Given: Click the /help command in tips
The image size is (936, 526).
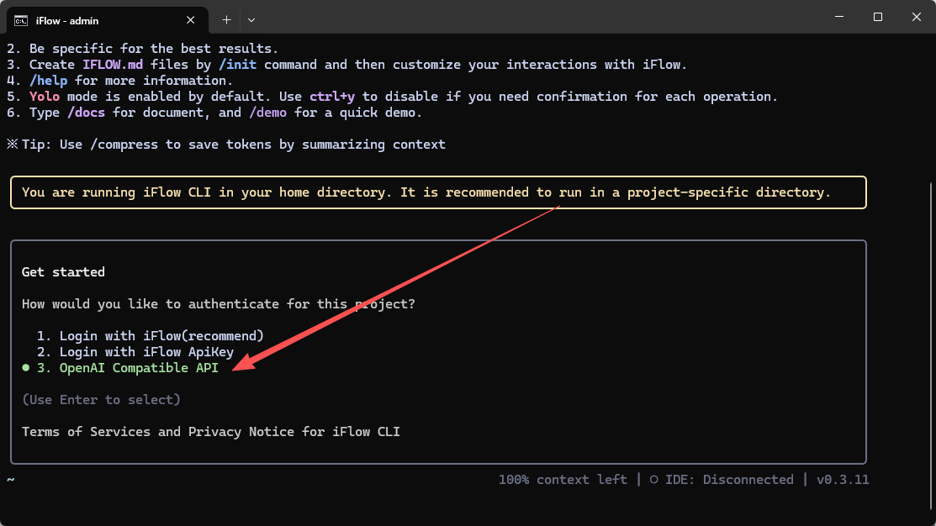Looking at the screenshot, I should 48,81.
